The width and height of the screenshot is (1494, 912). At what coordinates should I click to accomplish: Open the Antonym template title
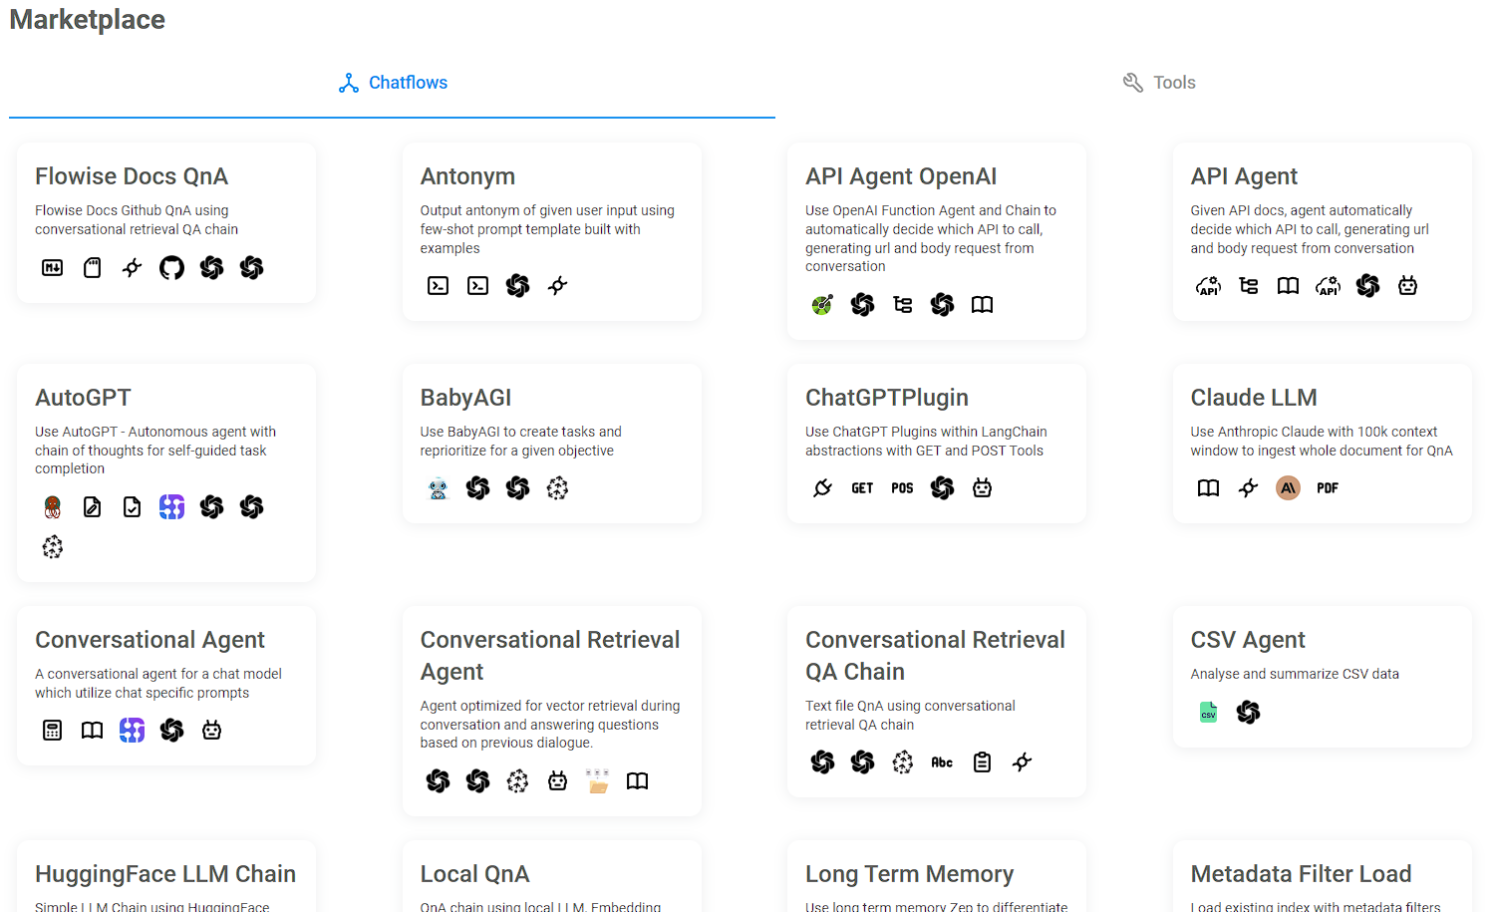tap(467, 176)
